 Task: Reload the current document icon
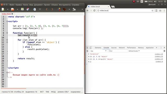tap(35, 9)
